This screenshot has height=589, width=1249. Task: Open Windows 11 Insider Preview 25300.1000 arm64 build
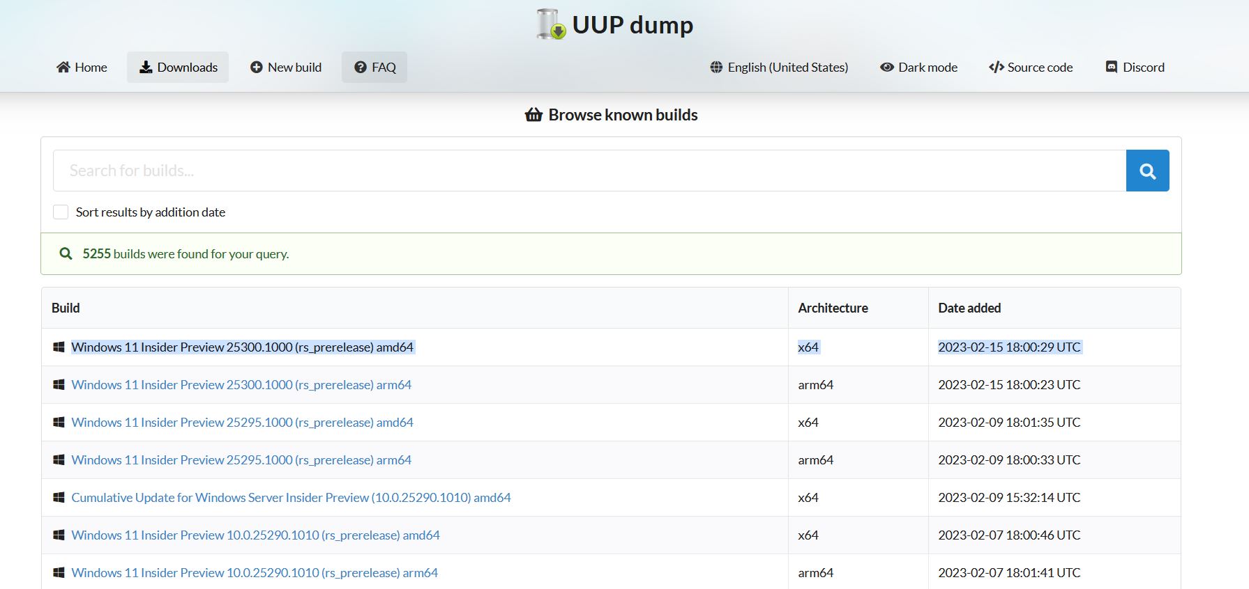[241, 385]
